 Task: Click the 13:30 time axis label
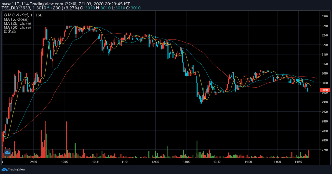(217, 162)
